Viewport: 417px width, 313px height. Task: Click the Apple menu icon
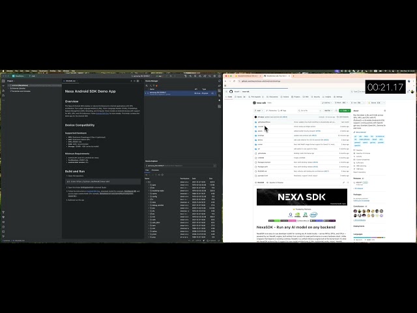(3, 71)
